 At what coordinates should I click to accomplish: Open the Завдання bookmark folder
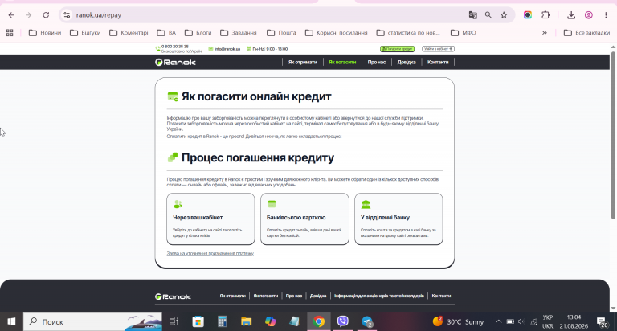coord(239,33)
